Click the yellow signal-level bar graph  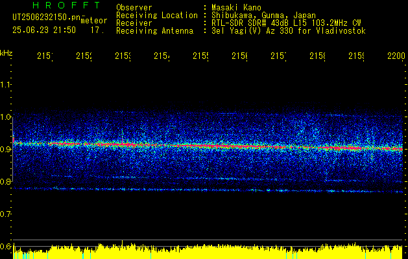208,251
